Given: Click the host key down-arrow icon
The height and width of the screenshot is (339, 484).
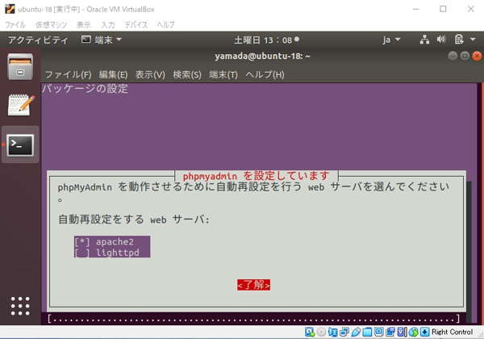Looking at the screenshot, I should click(x=425, y=332).
